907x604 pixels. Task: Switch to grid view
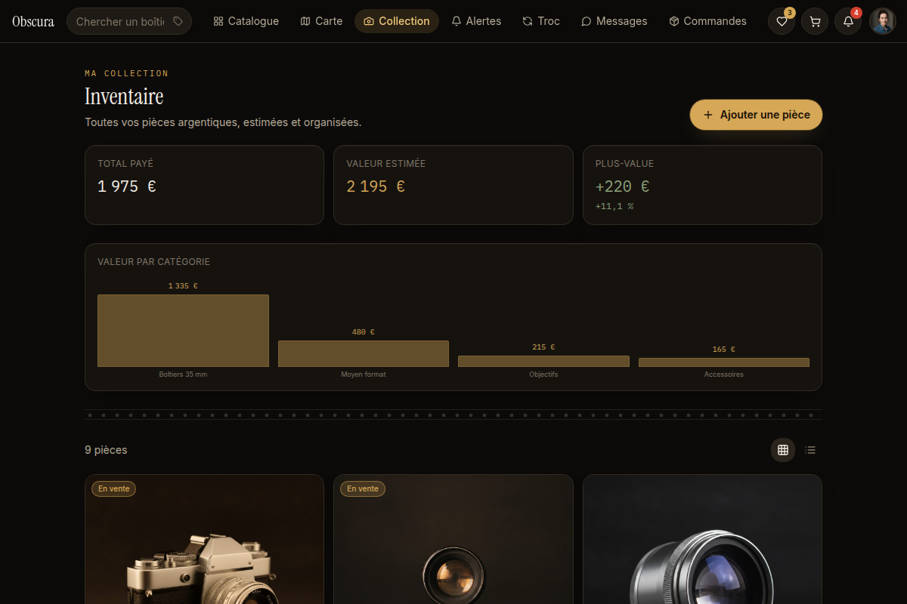click(783, 450)
